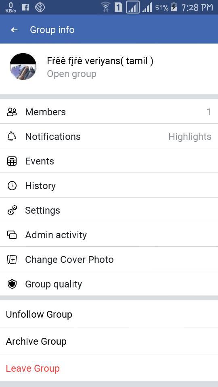Unfollow Group option
218x387 pixels.
(x=109, y=314)
